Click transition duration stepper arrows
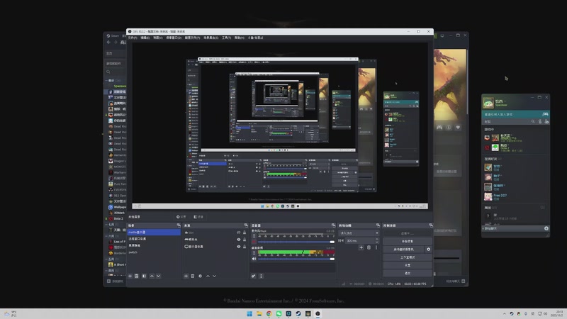This screenshot has height=319, width=567. (x=377, y=240)
